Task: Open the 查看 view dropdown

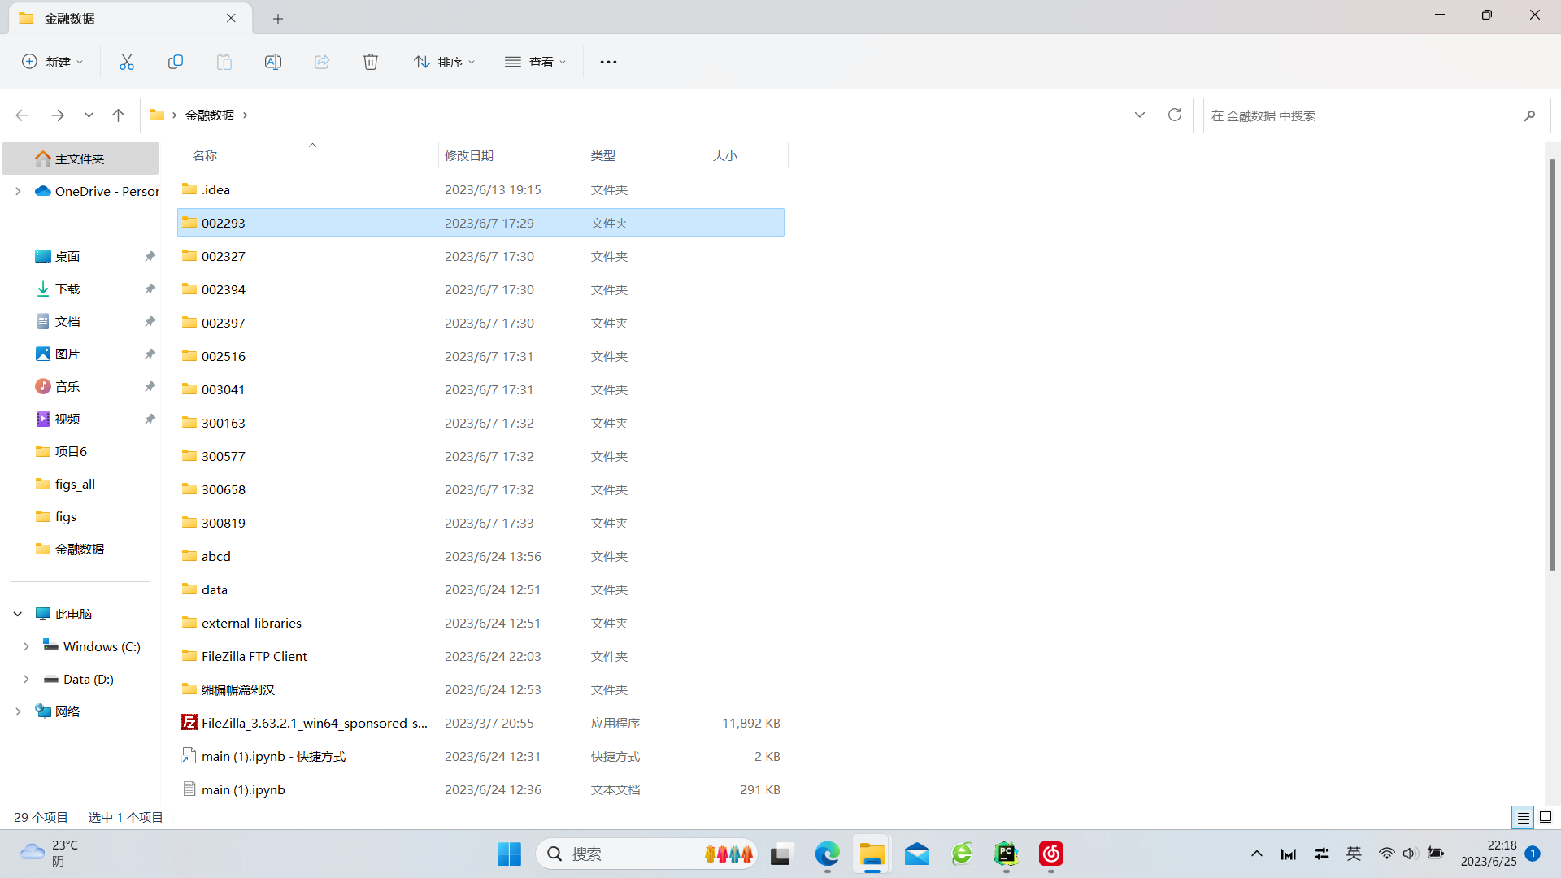Action: pyautogui.click(x=535, y=62)
